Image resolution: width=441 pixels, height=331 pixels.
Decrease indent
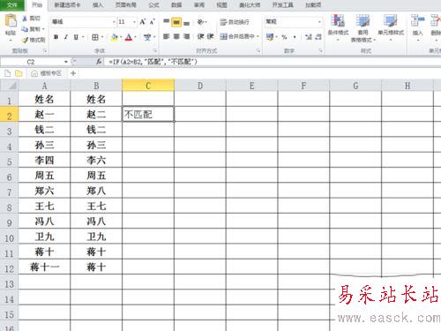[200, 36]
